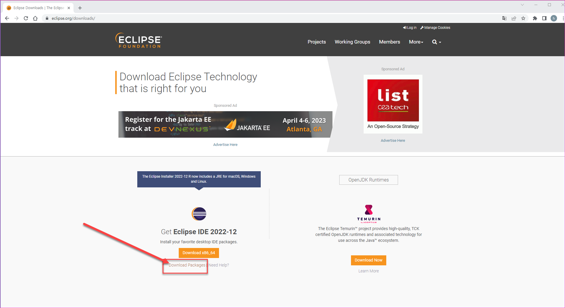Click the Log in link
This screenshot has width=565, height=308.
pos(410,28)
